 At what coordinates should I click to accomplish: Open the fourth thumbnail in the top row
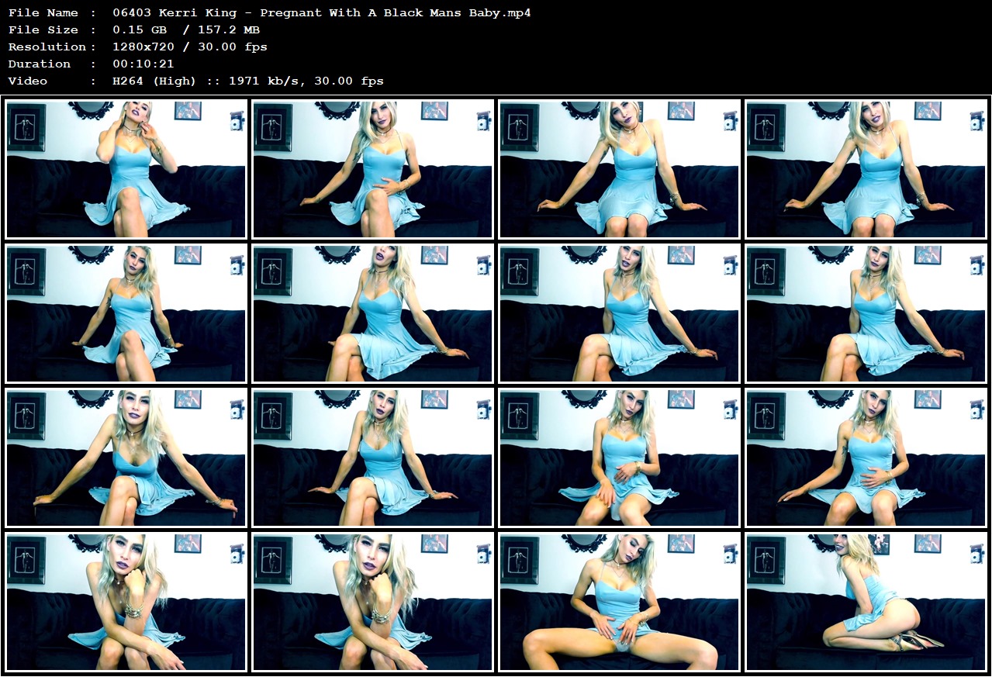(x=866, y=169)
